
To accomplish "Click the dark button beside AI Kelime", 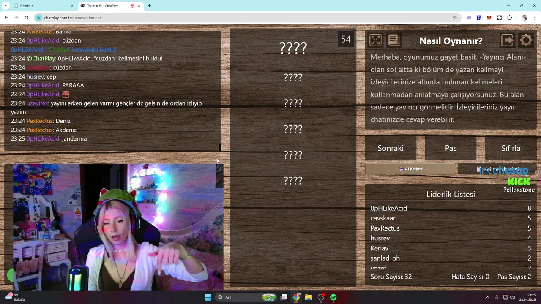I will point(497,169).
